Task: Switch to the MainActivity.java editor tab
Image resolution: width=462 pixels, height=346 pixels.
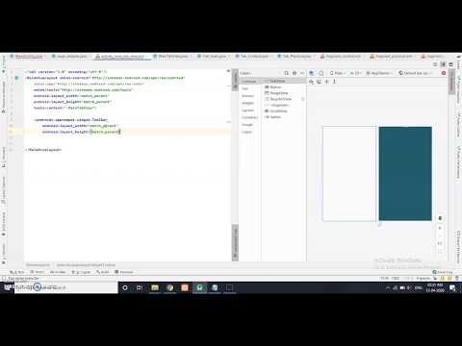Action: (x=28, y=57)
